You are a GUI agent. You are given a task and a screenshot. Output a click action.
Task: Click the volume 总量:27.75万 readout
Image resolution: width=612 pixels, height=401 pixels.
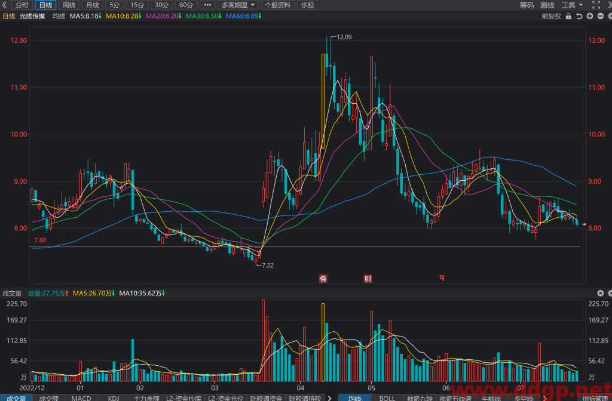click(48, 293)
